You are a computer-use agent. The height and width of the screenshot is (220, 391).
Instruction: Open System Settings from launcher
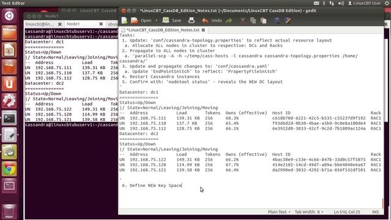pyautogui.click(x=9, y=101)
